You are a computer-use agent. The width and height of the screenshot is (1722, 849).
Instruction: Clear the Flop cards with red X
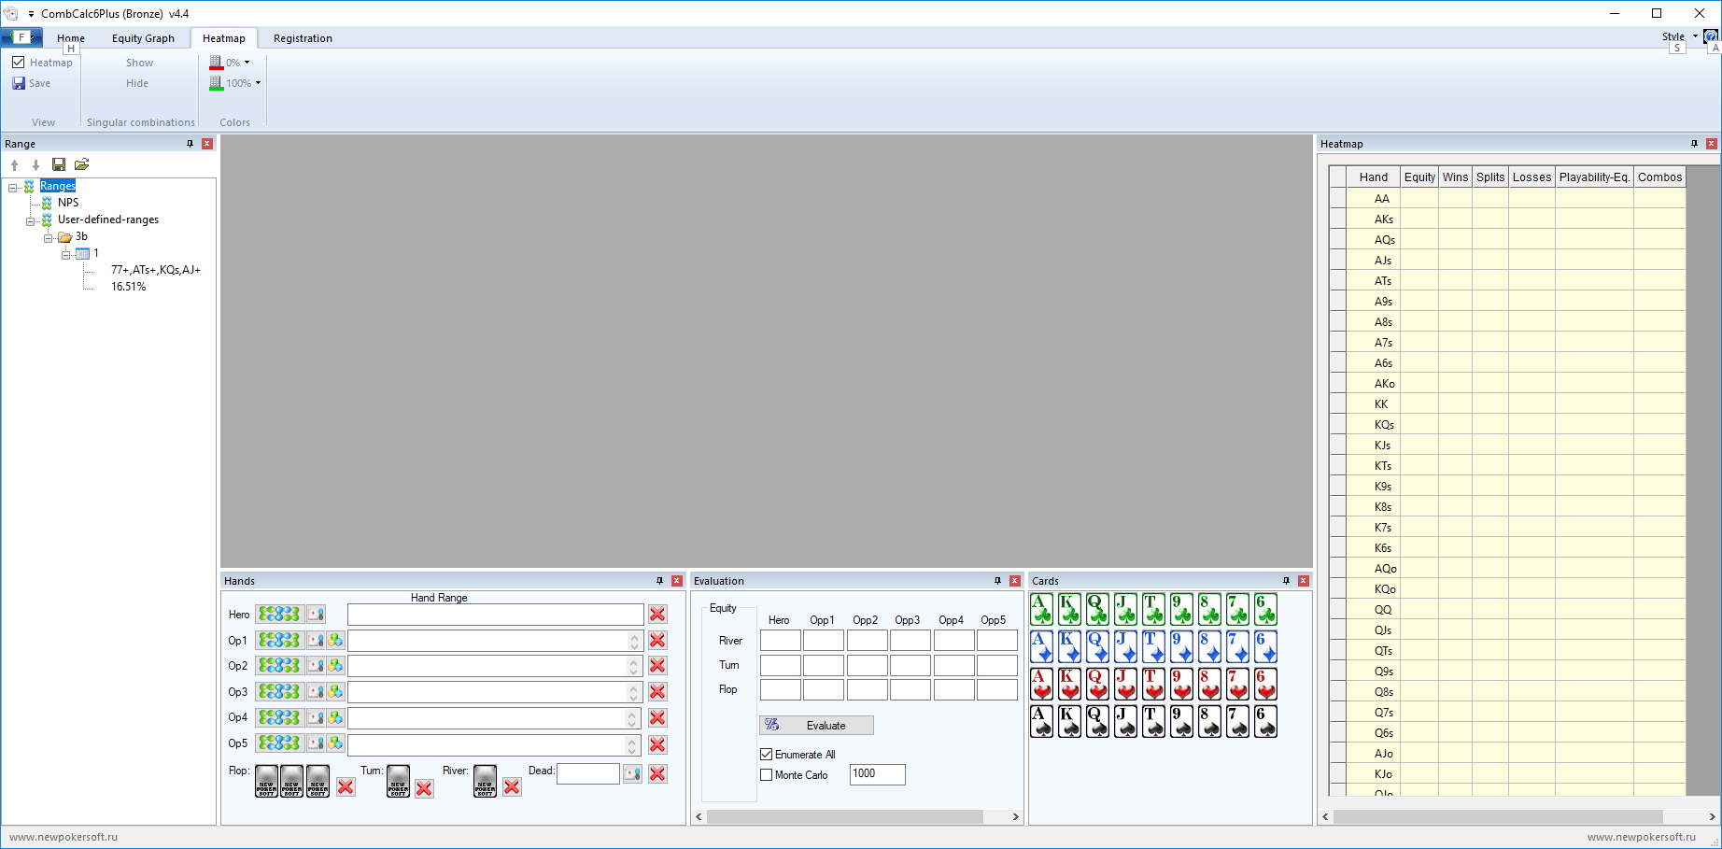click(346, 787)
